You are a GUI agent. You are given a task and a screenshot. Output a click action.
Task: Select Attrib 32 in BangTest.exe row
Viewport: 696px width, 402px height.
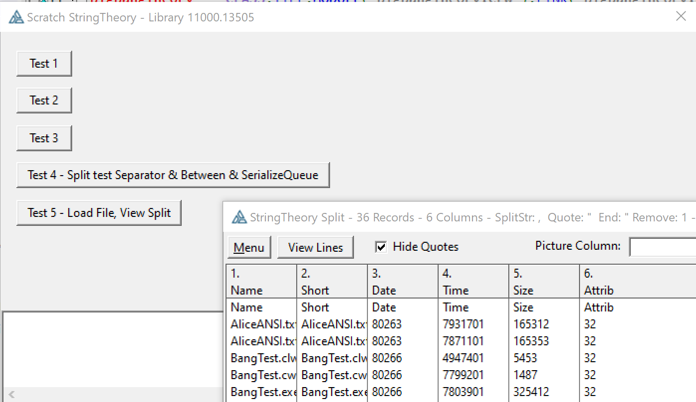(638, 392)
